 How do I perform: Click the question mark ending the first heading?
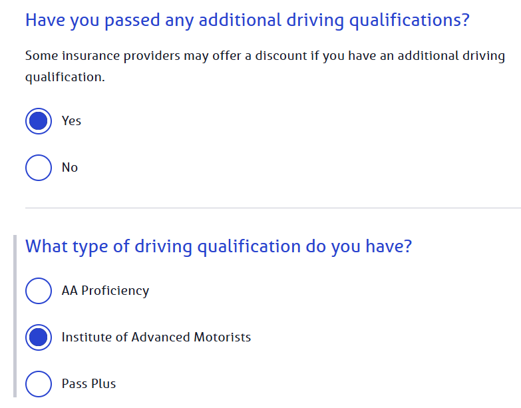pyautogui.click(x=464, y=19)
